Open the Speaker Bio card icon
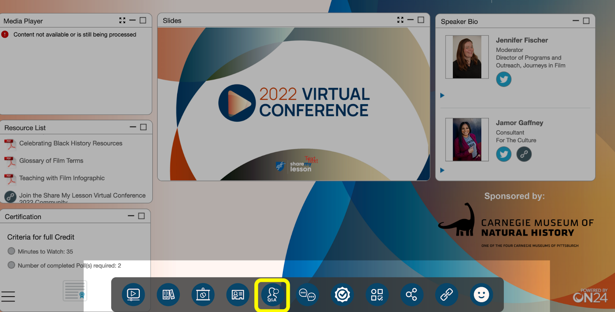The image size is (615, 312). (238, 295)
